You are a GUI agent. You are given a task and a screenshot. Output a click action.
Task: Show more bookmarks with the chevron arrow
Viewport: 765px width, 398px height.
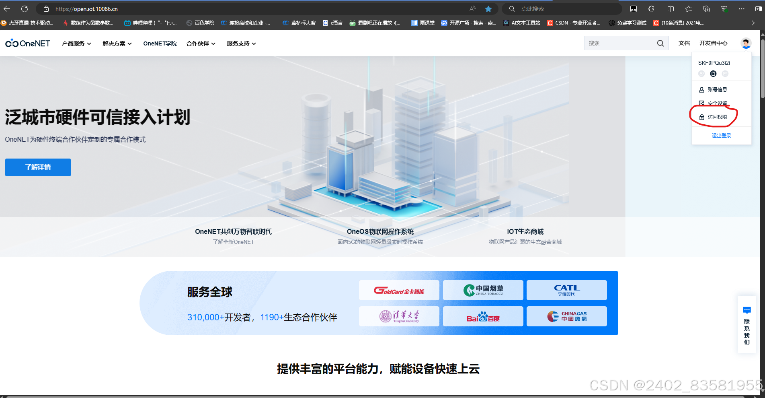coord(753,23)
